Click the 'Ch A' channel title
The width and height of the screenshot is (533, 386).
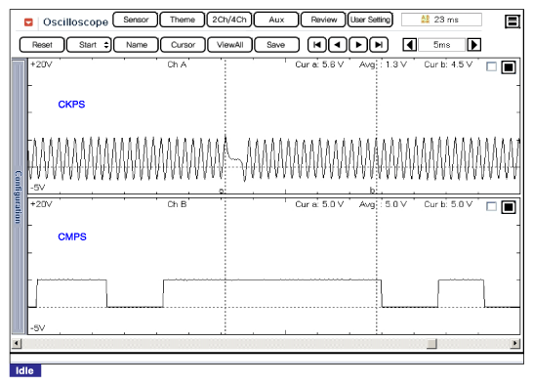point(177,64)
